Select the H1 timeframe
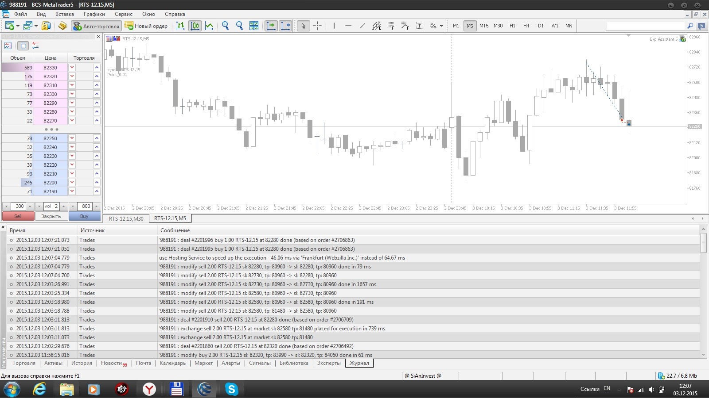This screenshot has width=709, height=398. 512,26
